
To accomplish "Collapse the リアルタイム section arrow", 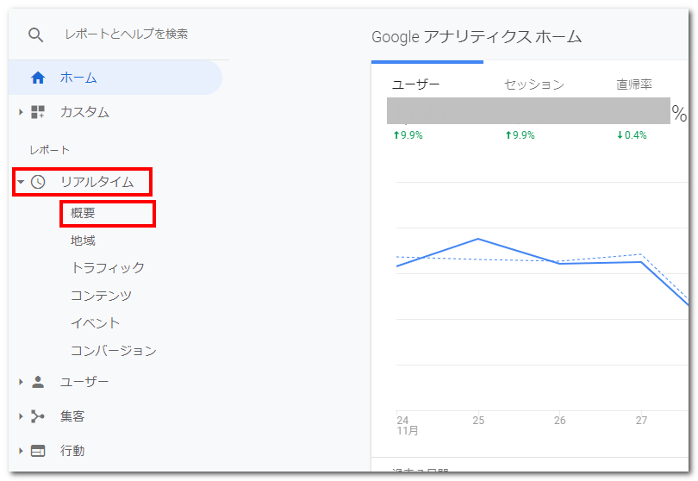I will (21, 182).
